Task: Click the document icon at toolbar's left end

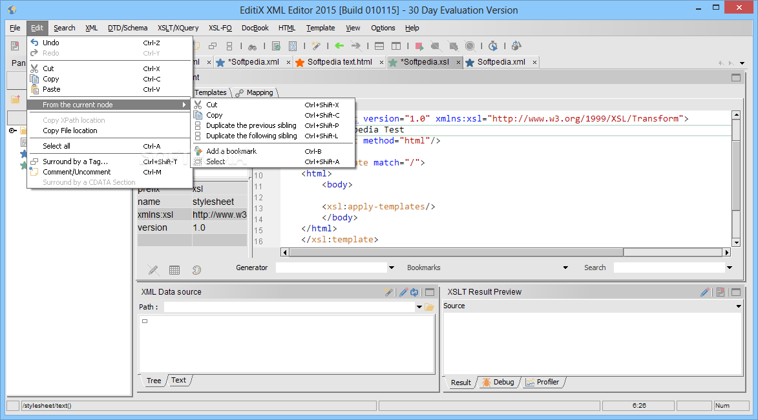Action: coord(15,46)
